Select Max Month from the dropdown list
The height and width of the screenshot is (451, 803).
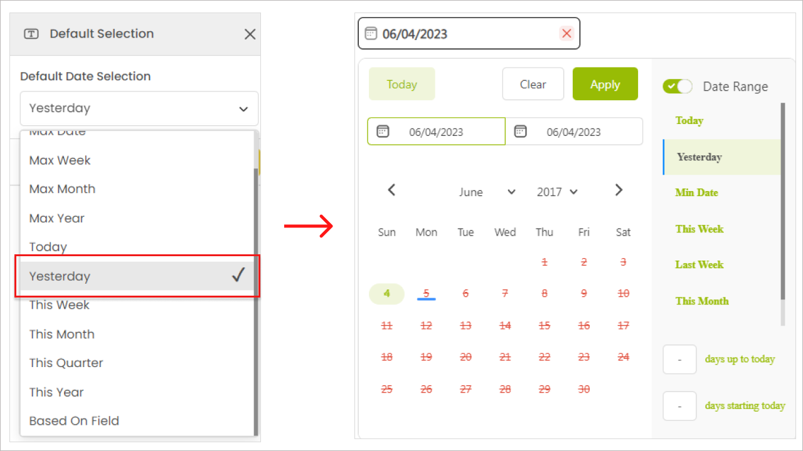(62, 189)
